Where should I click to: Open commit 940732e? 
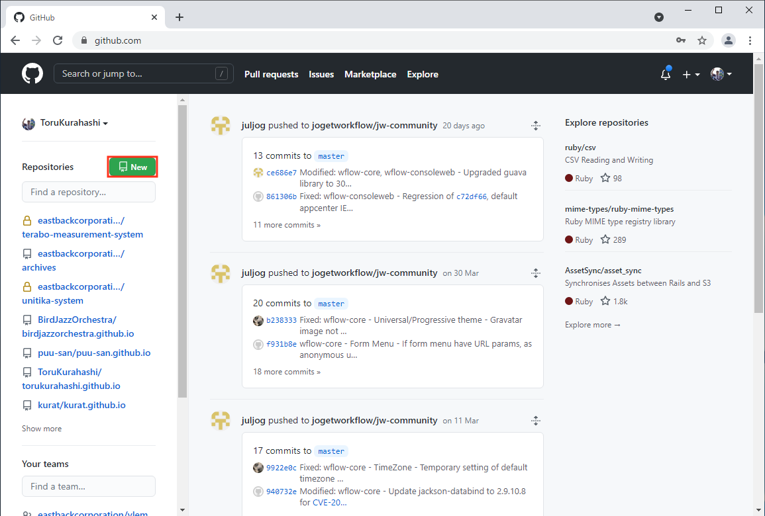[281, 492]
